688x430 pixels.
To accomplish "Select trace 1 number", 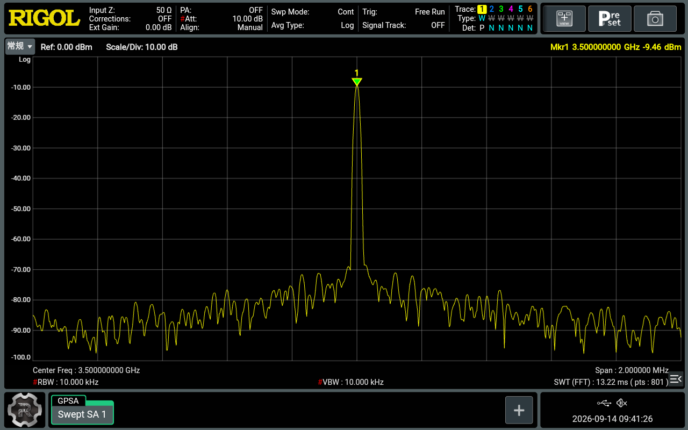I will coord(482,9).
